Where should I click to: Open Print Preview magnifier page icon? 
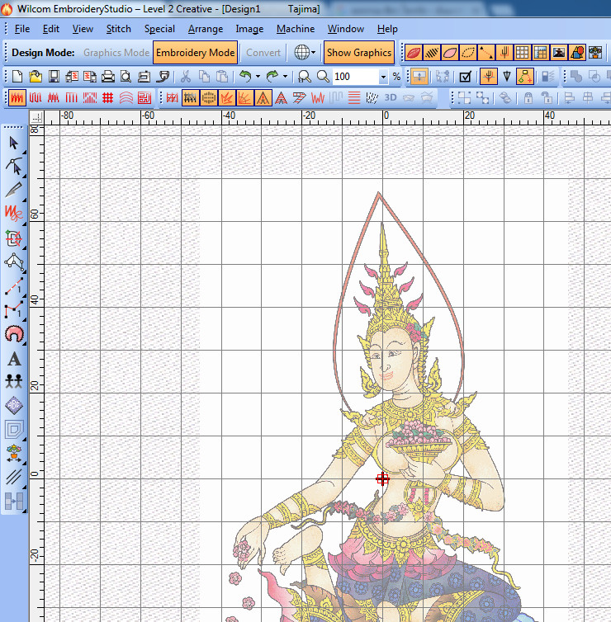point(126,76)
